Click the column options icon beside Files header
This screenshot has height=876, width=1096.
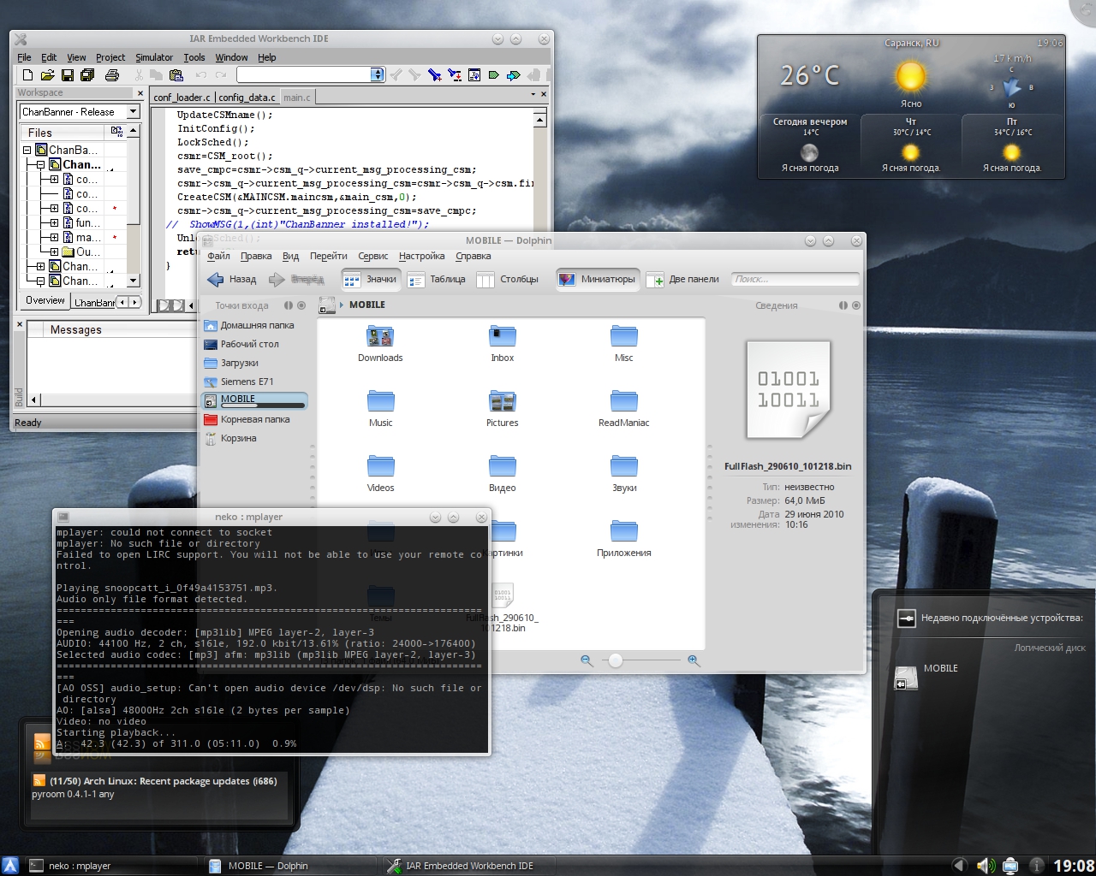(x=116, y=132)
